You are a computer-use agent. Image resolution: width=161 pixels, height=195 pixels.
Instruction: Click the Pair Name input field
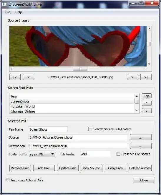[x=48, y=129]
